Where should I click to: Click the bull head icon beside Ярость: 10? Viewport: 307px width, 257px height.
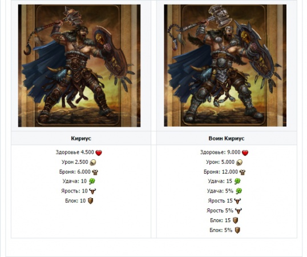92,191
